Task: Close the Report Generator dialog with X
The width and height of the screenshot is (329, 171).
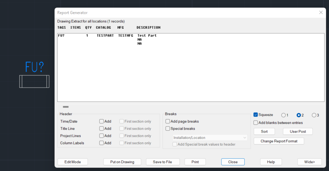Action: (x=321, y=13)
